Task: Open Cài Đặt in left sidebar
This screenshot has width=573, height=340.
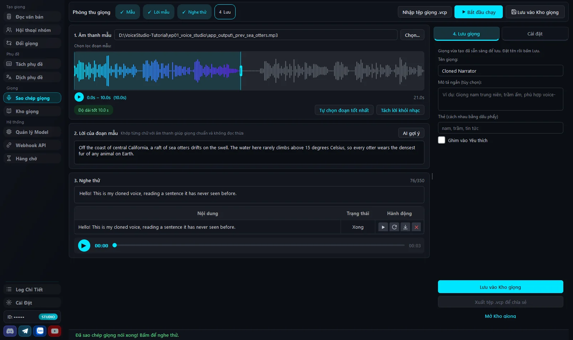Action: pos(32,303)
